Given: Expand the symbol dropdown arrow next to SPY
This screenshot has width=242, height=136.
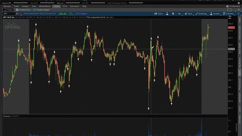Looking at the screenshot, I should tap(17, 14).
